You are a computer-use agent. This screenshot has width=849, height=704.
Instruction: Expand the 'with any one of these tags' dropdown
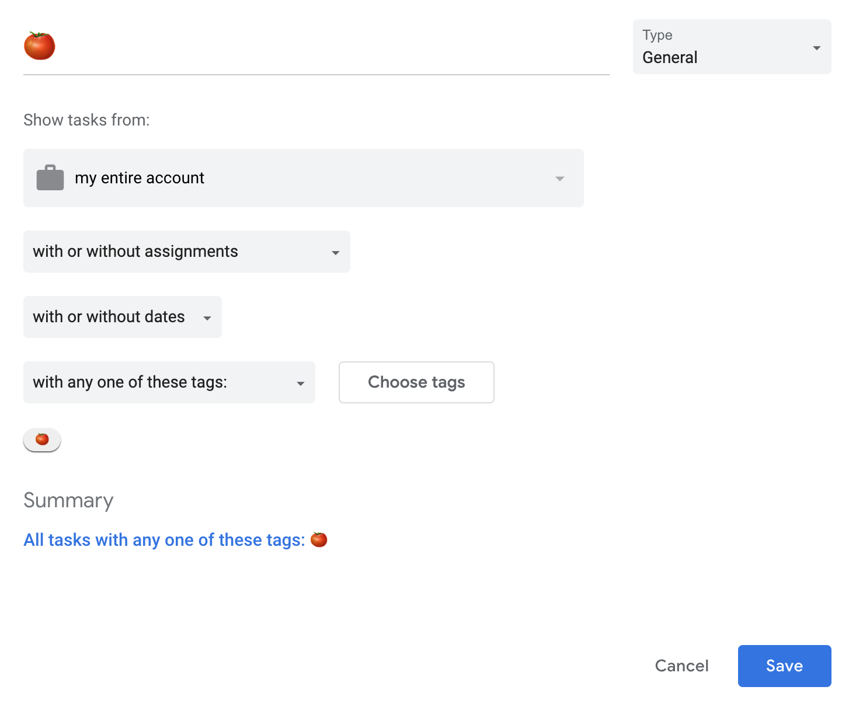pyautogui.click(x=300, y=384)
